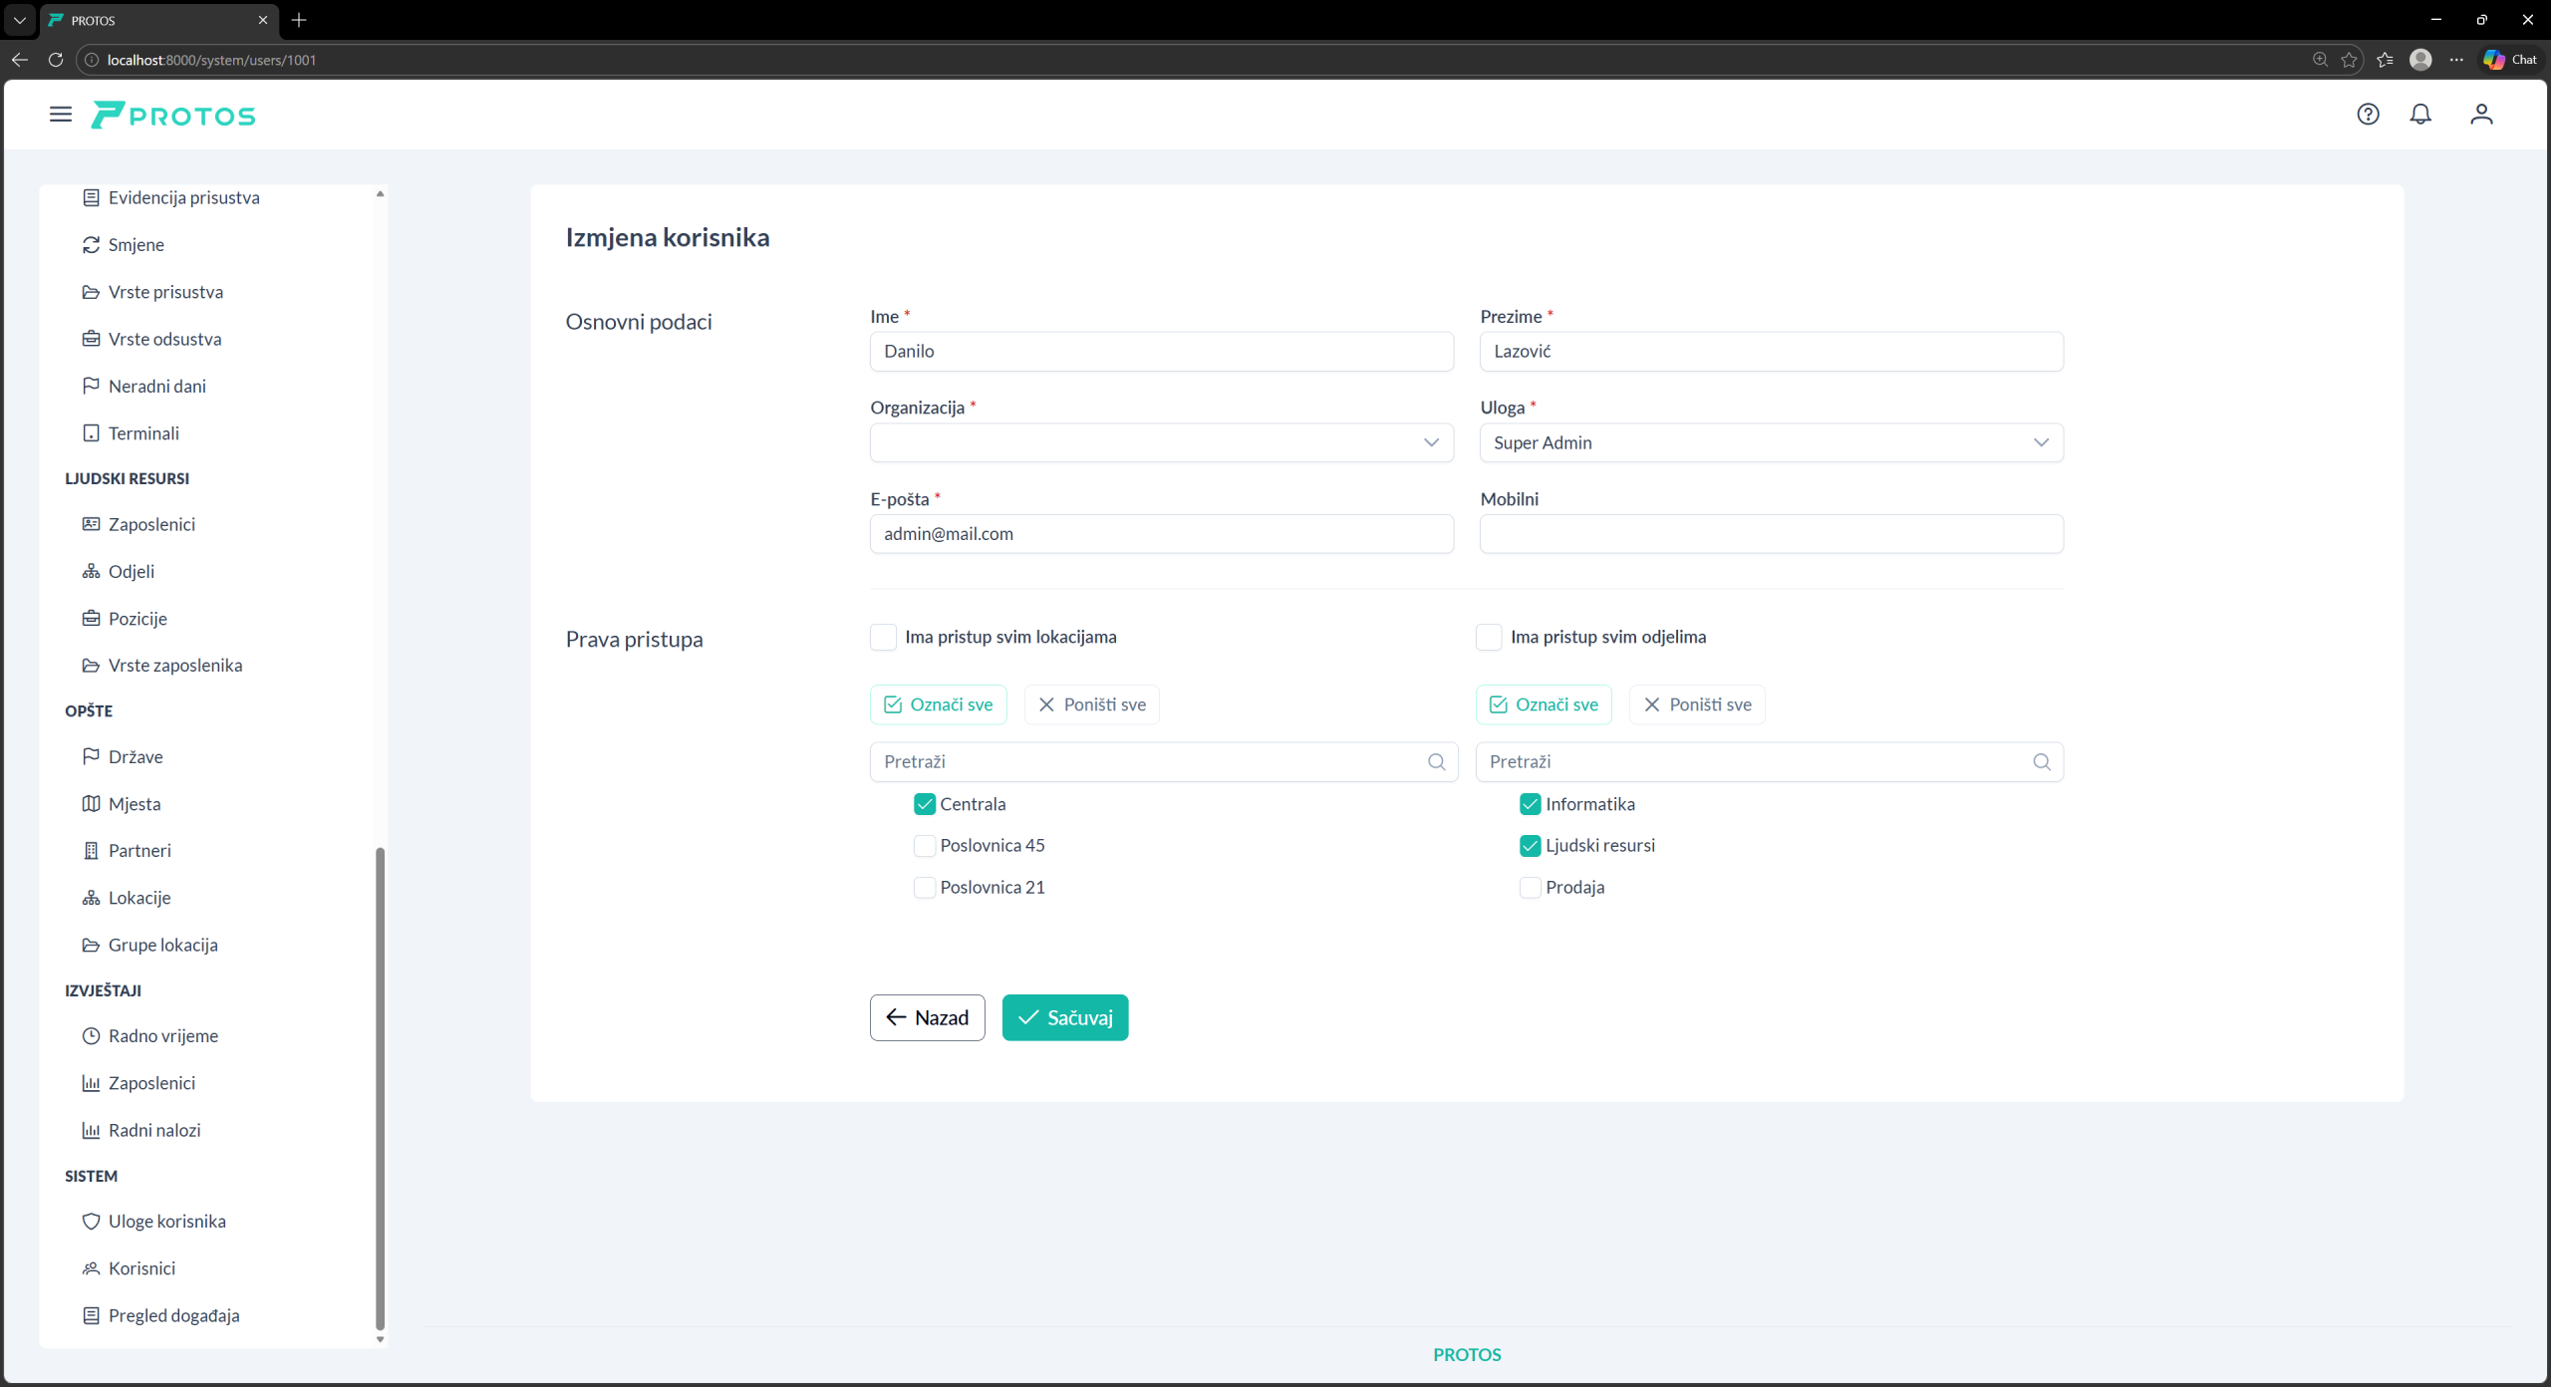
Task: Check the Poslovnica 45 location
Action: pyautogui.click(x=924, y=846)
